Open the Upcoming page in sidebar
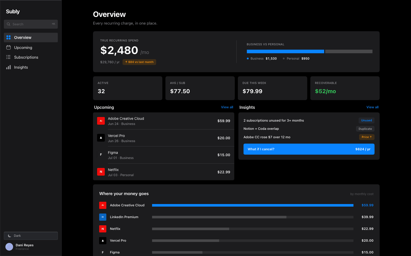 click(31, 47)
